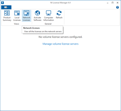Click the 'Views' group label
Screen dimensions: 121x111
point(17,24)
